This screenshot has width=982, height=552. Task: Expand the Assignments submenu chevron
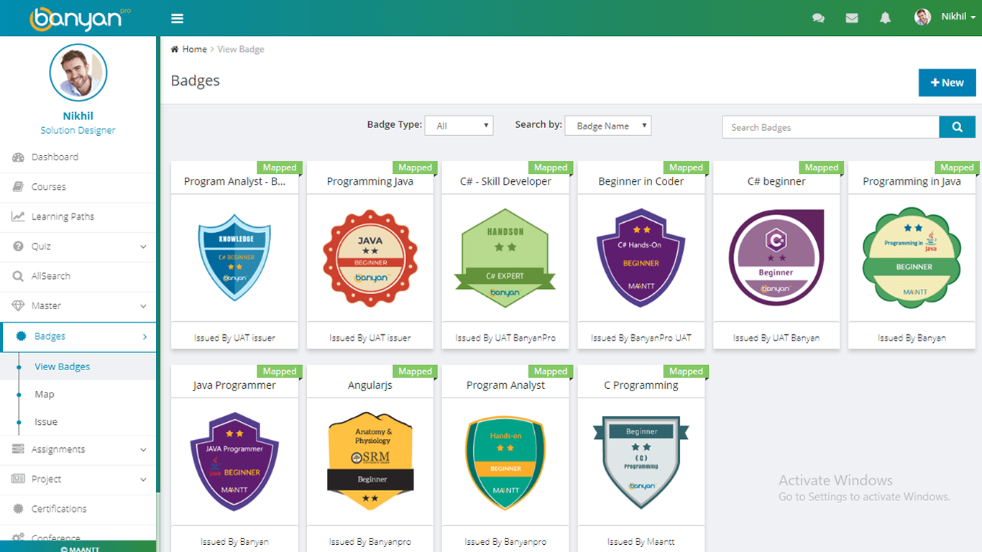[x=143, y=450]
